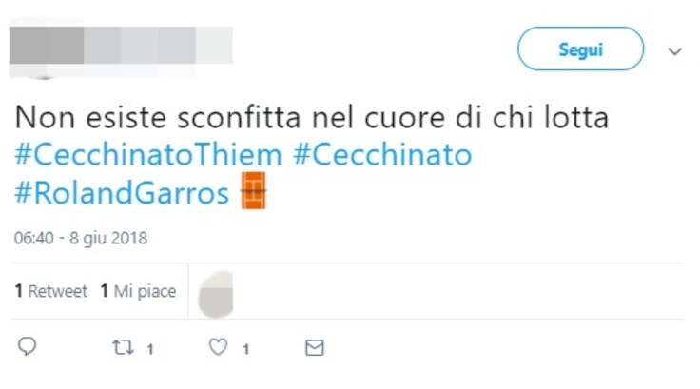The height and width of the screenshot is (389, 700).
Task: Follow the account with Segui button
Action: coord(580,49)
